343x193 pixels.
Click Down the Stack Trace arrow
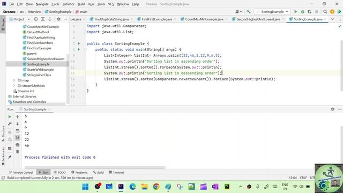pos(18,124)
